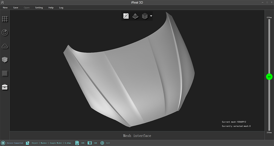Open the Help menu
Screen dimensions: 274x146
click(51, 8)
